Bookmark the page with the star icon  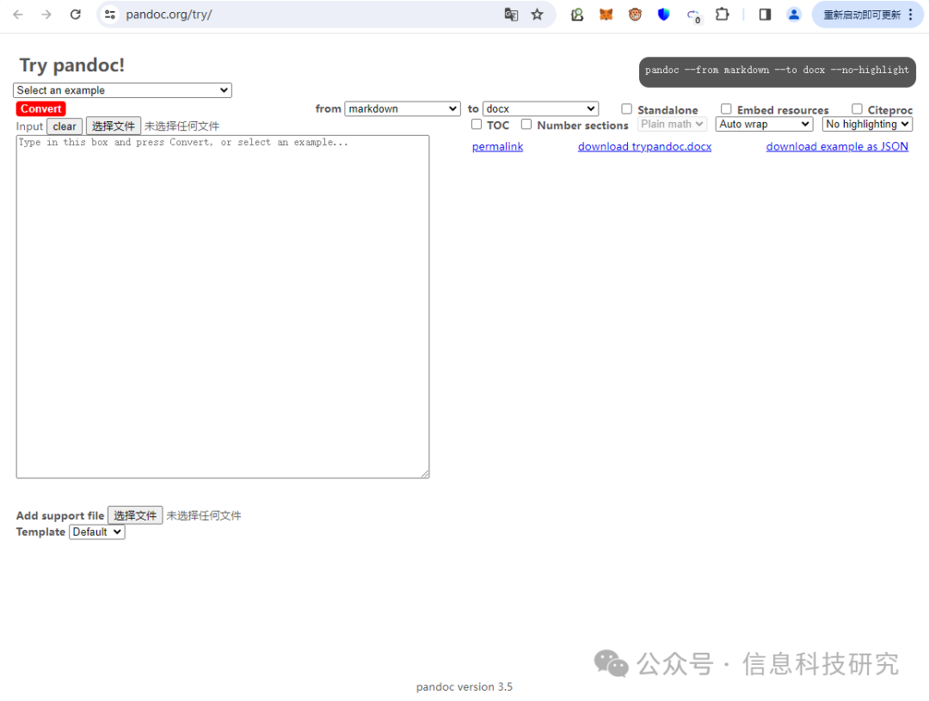click(x=538, y=14)
